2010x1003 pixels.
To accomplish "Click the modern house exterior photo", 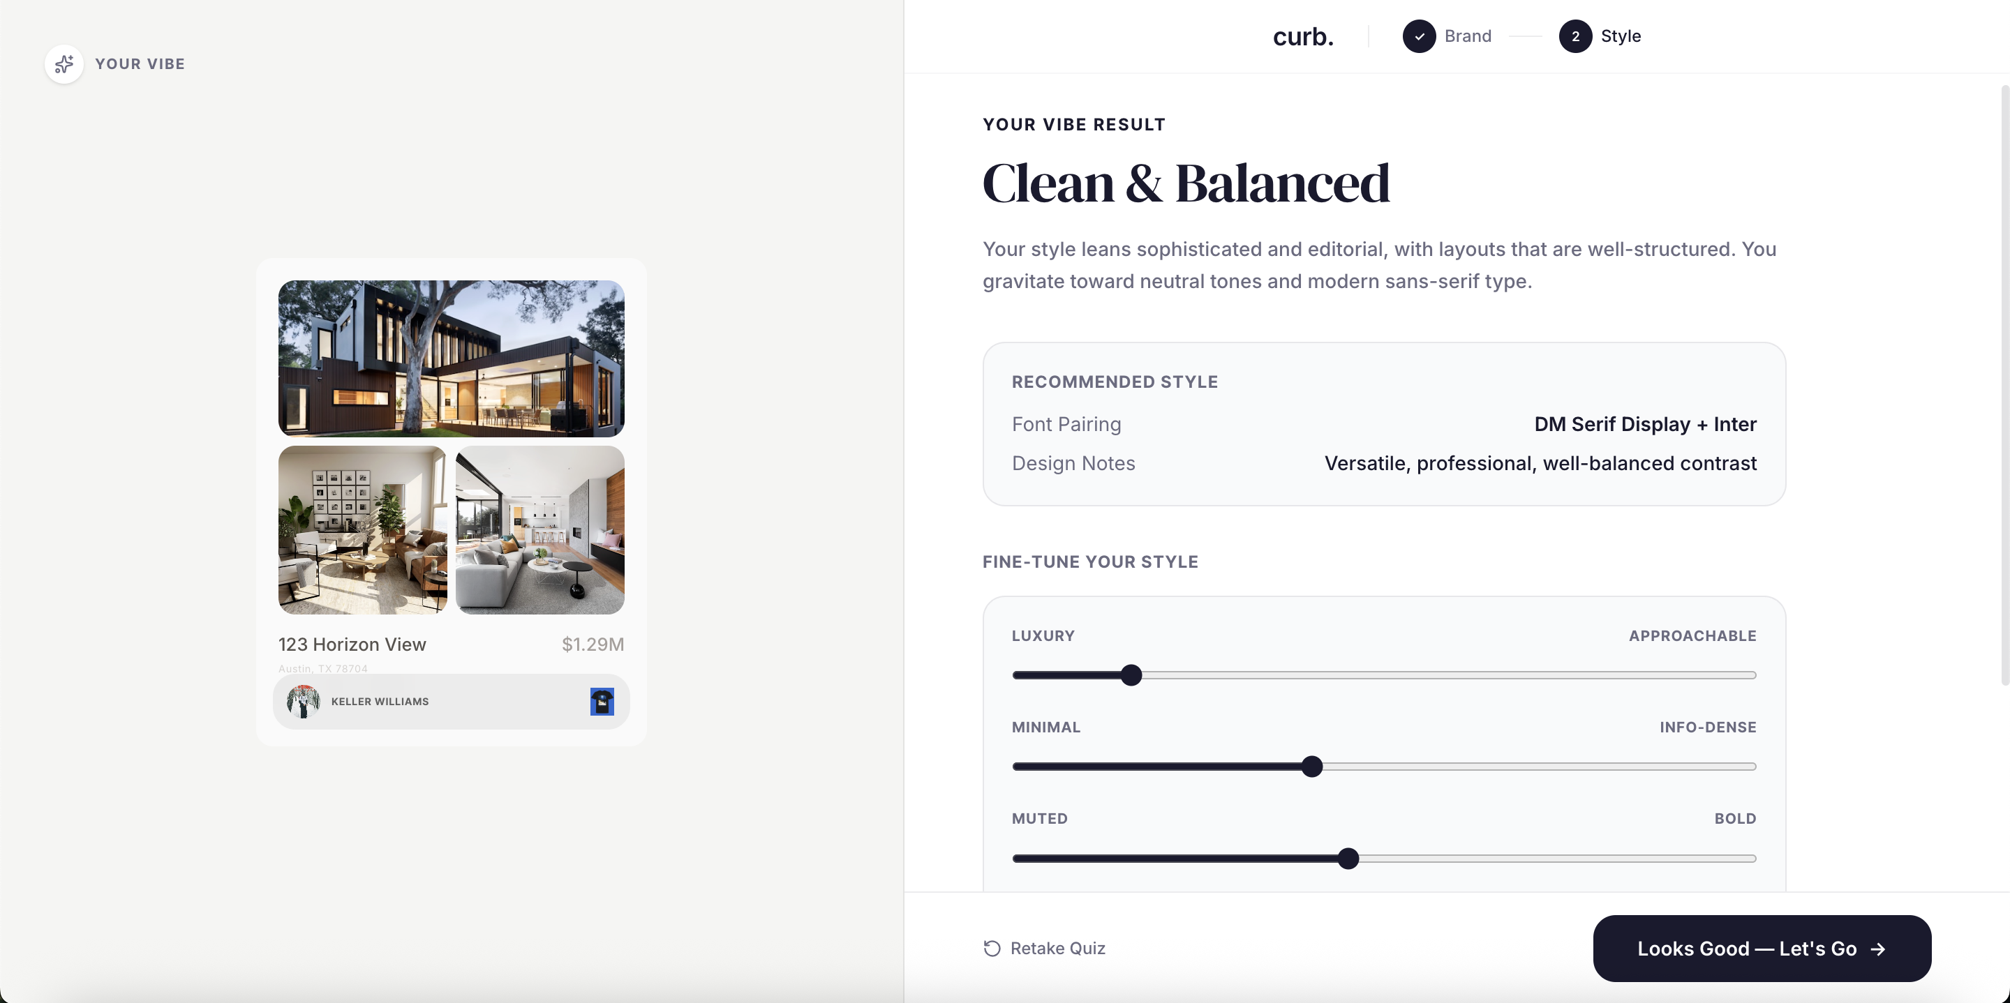I will coord(451,359).
